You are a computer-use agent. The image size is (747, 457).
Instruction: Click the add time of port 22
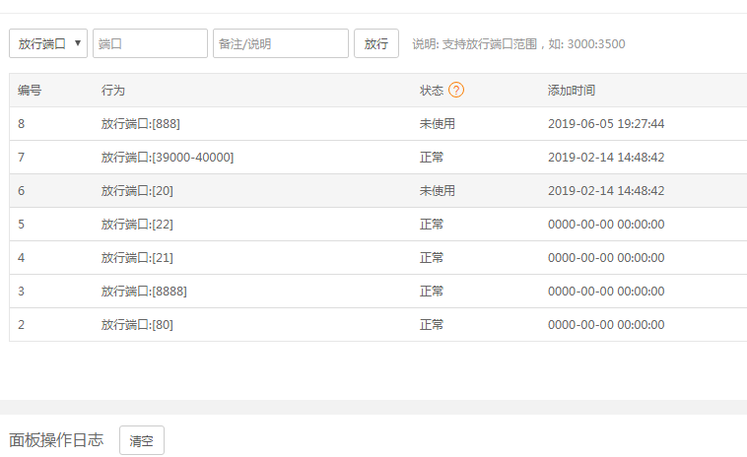coord(606,224)
